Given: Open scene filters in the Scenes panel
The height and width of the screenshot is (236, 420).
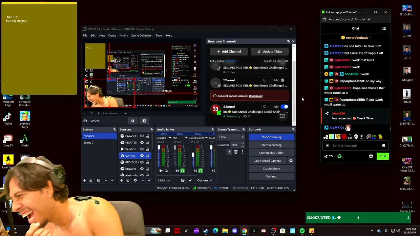Looking at the screenshot, I should click(98, 180).
